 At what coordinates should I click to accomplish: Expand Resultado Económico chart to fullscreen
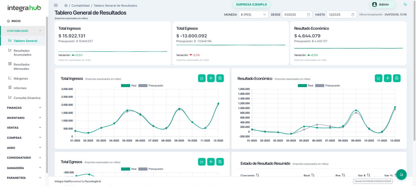tap(388, 78)
